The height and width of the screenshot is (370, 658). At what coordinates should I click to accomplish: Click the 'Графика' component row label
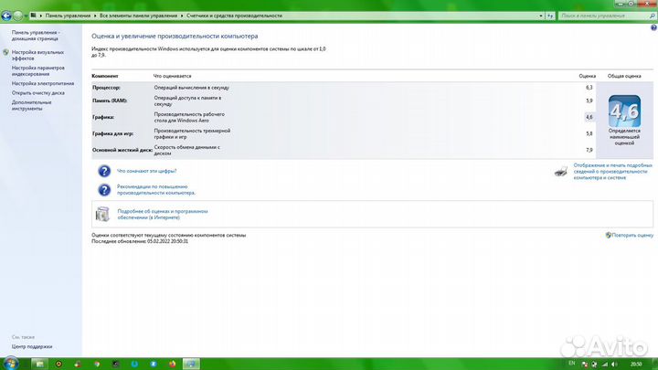pyautogui.click(x=103, y=118)
